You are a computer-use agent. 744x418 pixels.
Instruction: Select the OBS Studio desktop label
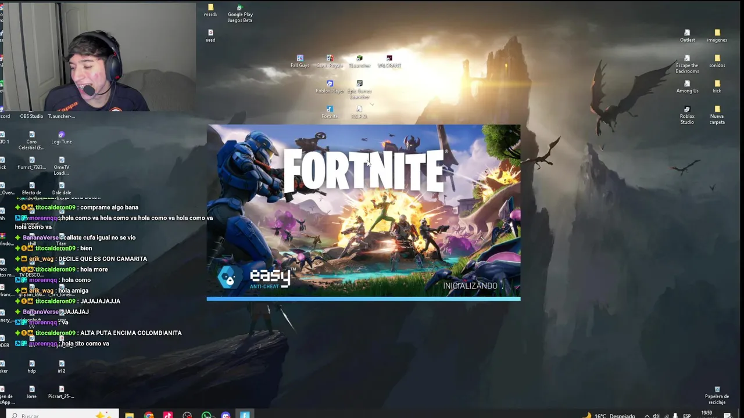[31, 116]
